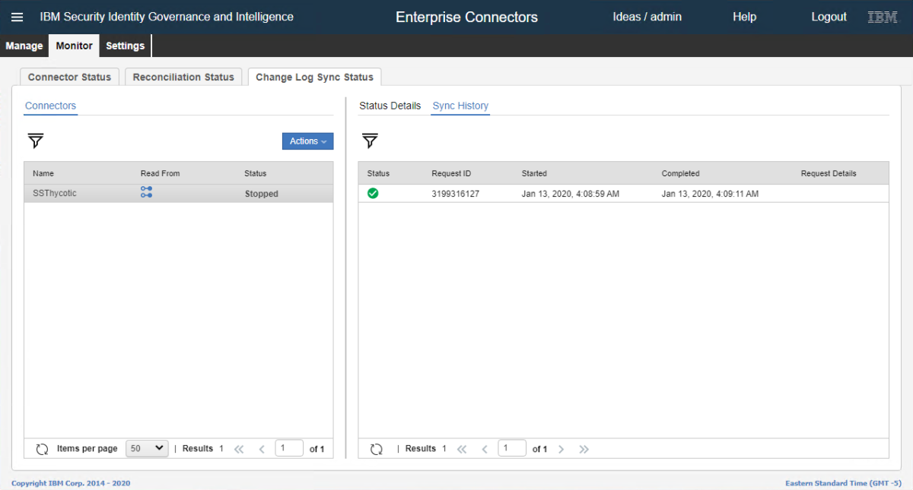Expand the Items per page dropdown

146,448
